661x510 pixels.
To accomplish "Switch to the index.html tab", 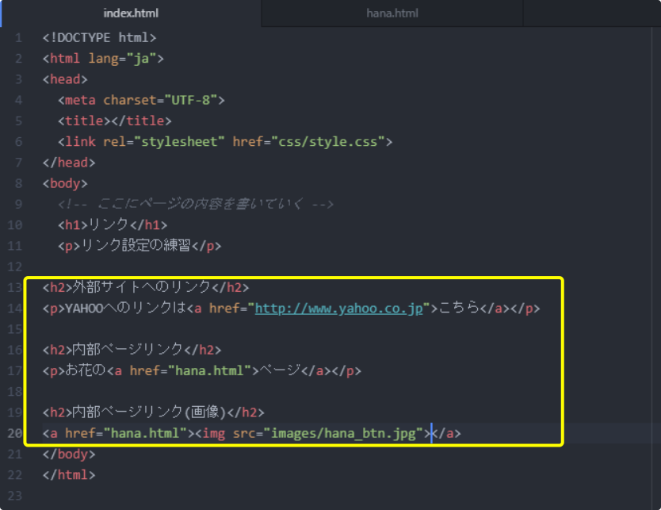I will point(131,13).
